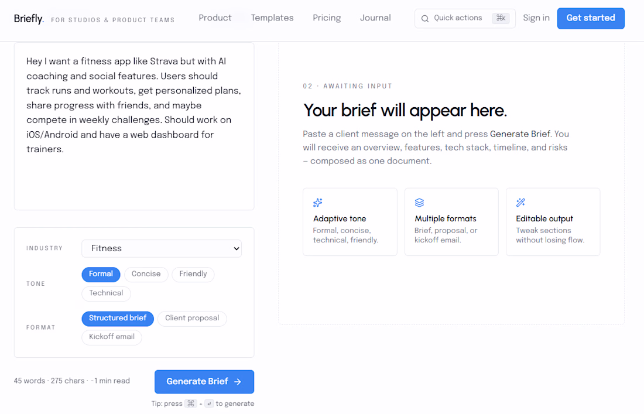This screenshot has width=644, height=414.
Task: Select the Structured brief format
Action: pyautogui.click(x=118, y=319)
